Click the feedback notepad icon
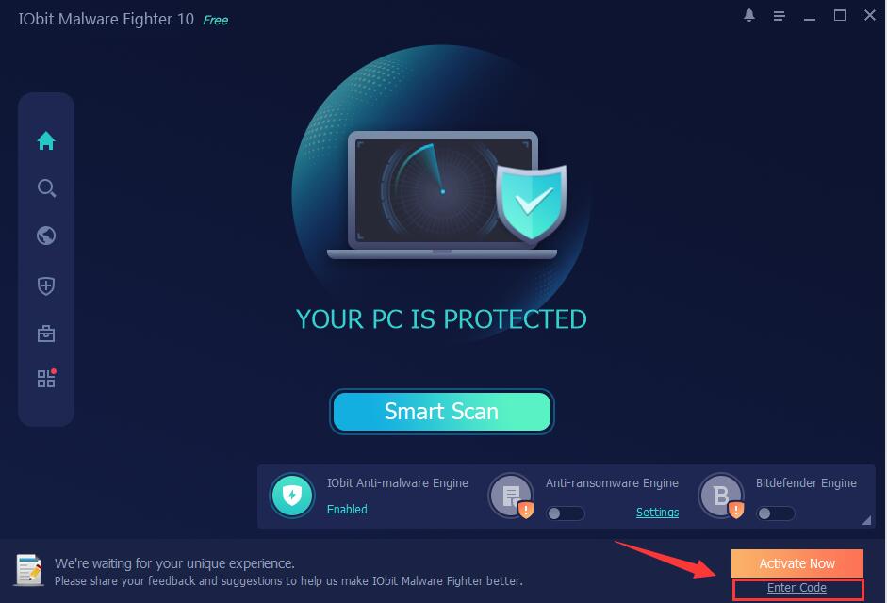The width and height of the screenshot is (887, 603). pyautogui.click(x=29, y=570)
